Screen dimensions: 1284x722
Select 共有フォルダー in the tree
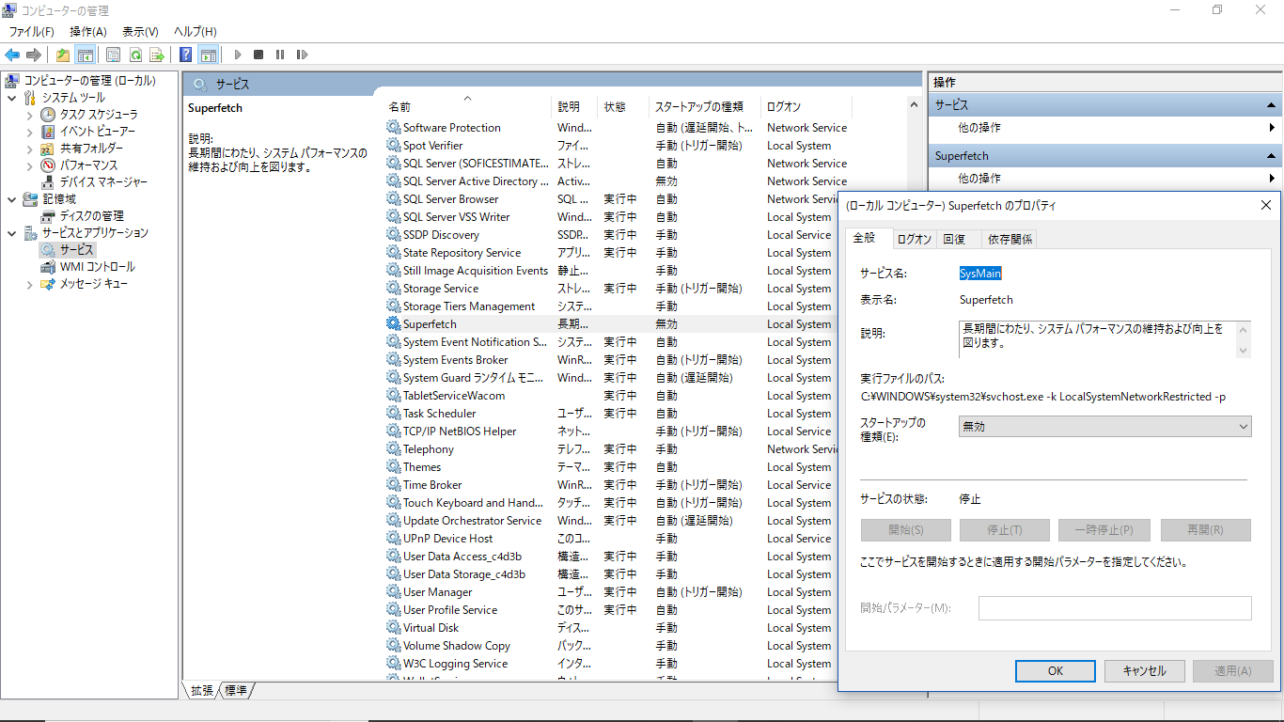pyautogui.click(x=91, y=148)
